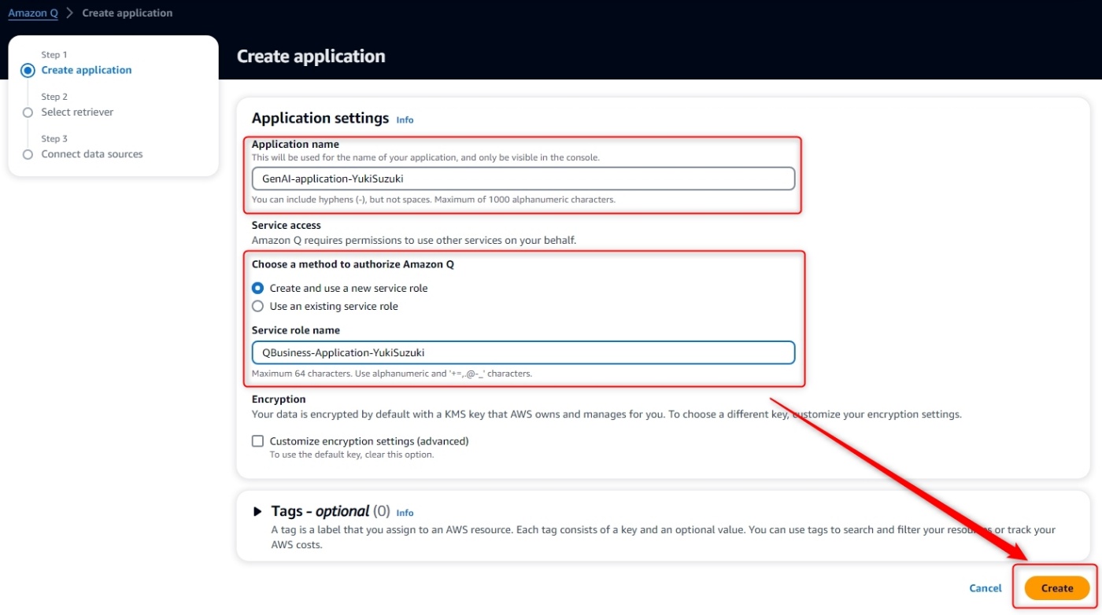Screen dimensions: 1102x615
Task: Click the Application name label
Action: click(x=295, y=145)
